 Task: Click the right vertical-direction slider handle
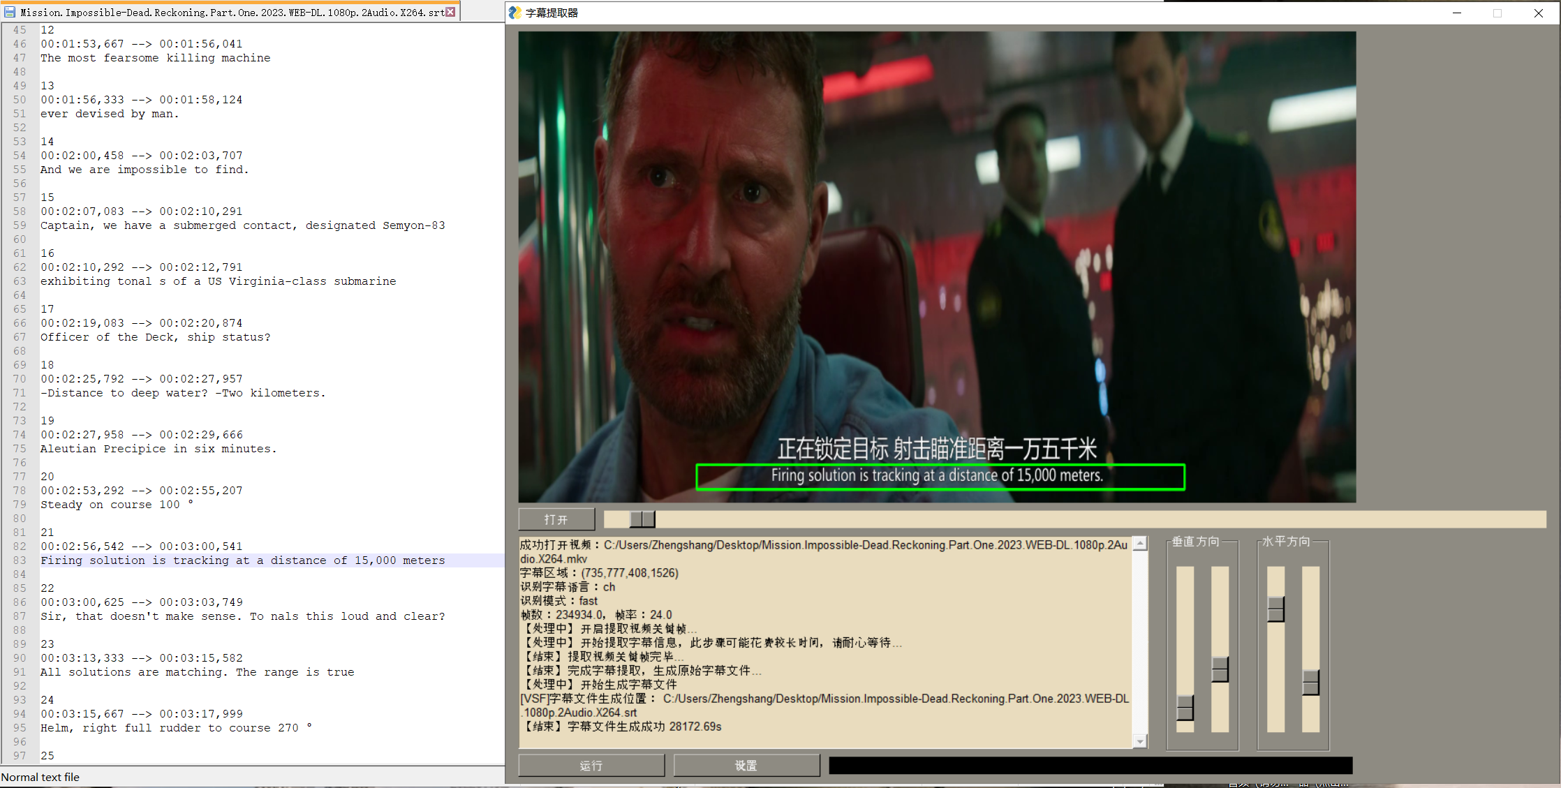(x=1220, y=669)
